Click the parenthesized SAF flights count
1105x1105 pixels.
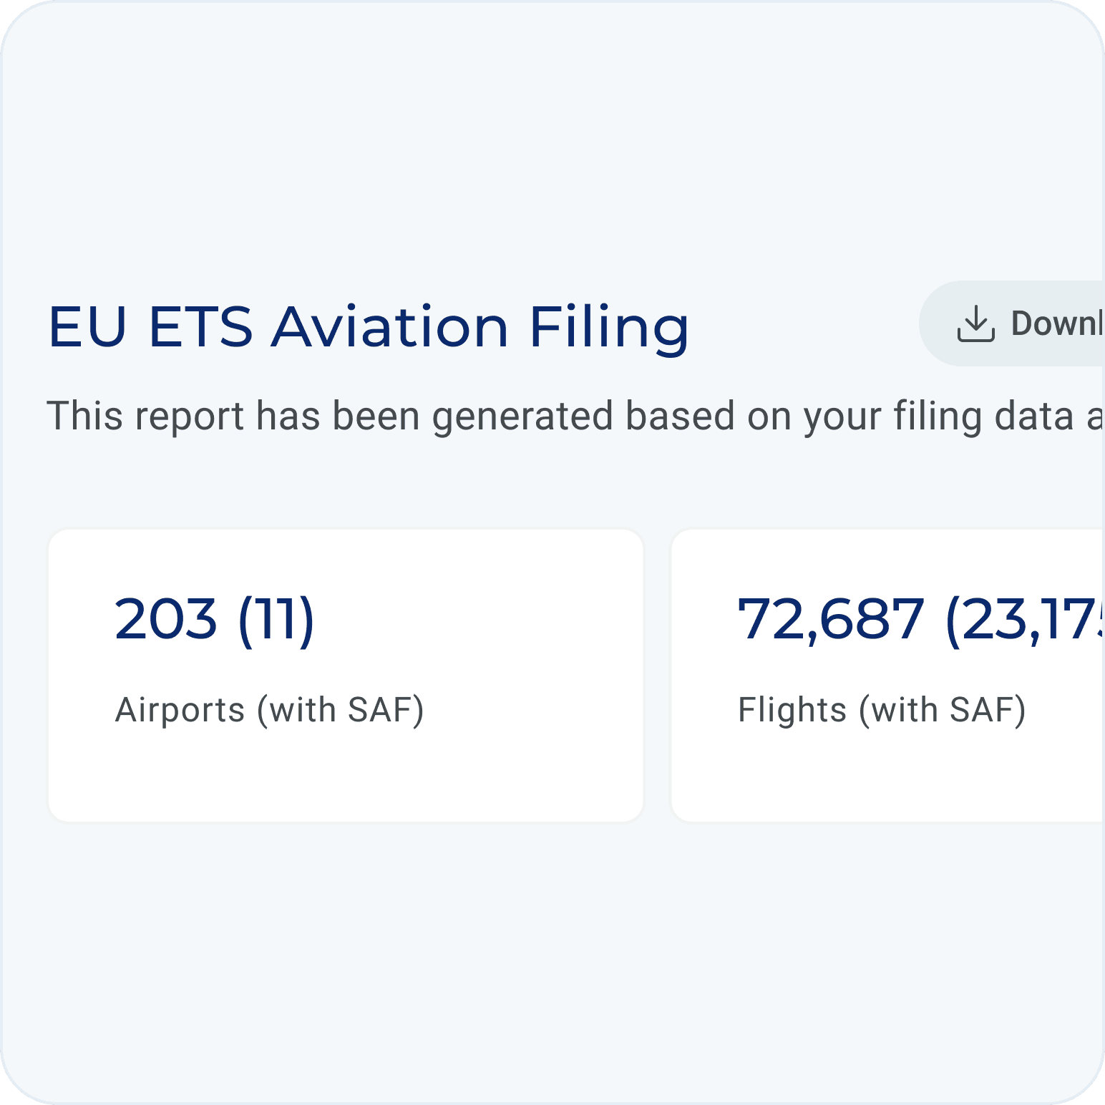point(1025,620)
